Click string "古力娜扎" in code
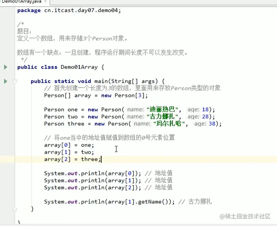 pyautogui.click(x=162, y=116)
